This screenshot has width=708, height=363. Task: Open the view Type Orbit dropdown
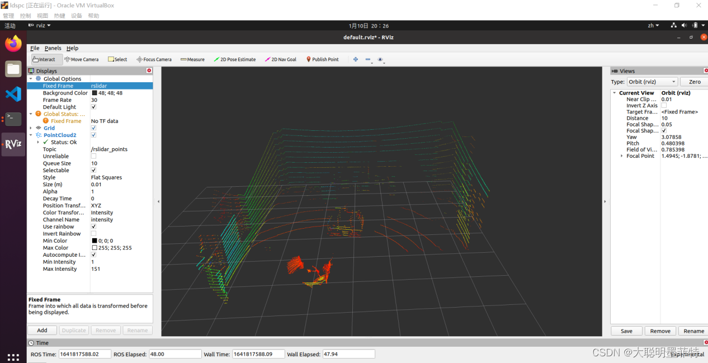pyautogui.click(x=652, y=82)
